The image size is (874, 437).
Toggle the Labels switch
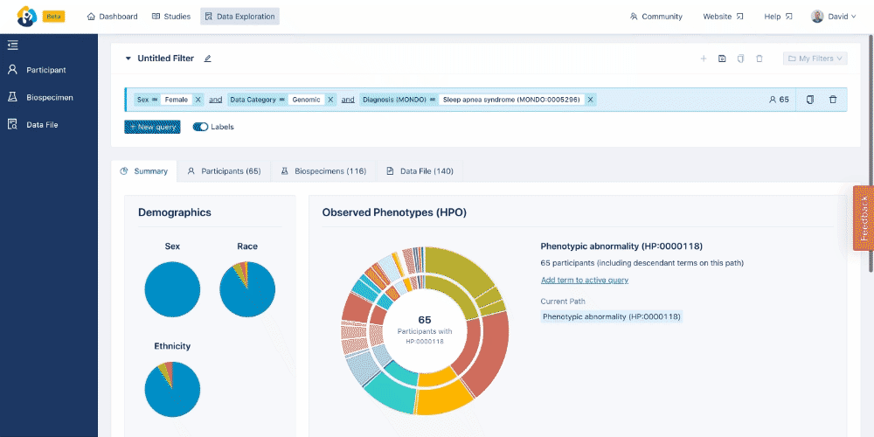(x=200, y=127)
